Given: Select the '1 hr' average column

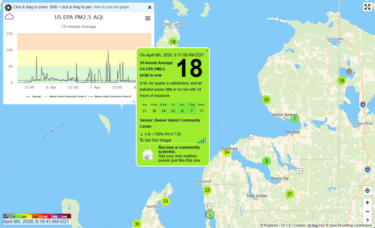Looking at the screenshot, I should tap(173, 108).
